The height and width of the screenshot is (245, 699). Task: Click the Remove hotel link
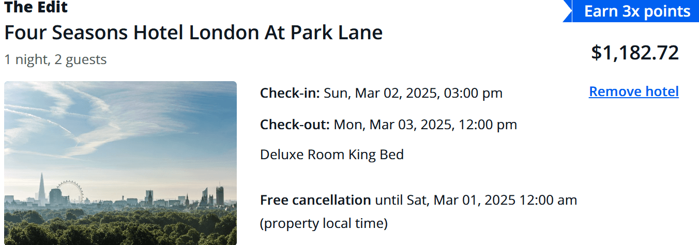(633, 92)
